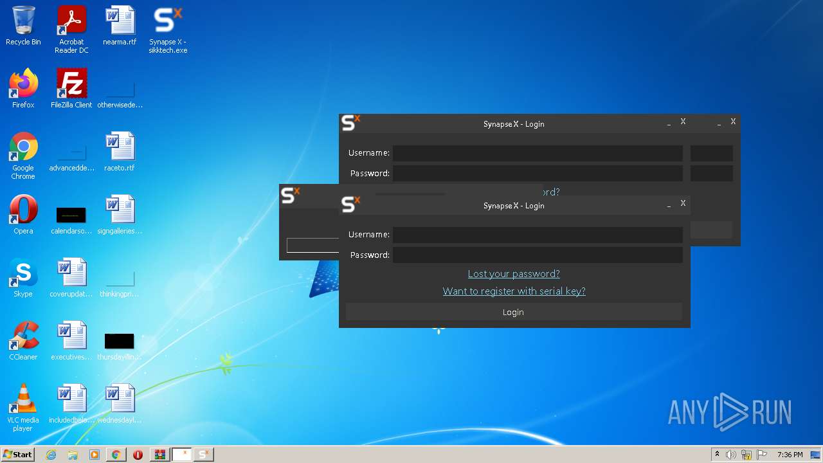Open Action Center flag icon
823x463 pixels.
[x=762, y=455]
